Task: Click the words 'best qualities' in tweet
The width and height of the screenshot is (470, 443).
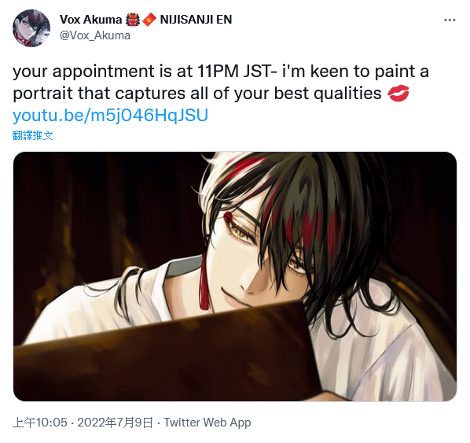Action: (x=328, y=94)
